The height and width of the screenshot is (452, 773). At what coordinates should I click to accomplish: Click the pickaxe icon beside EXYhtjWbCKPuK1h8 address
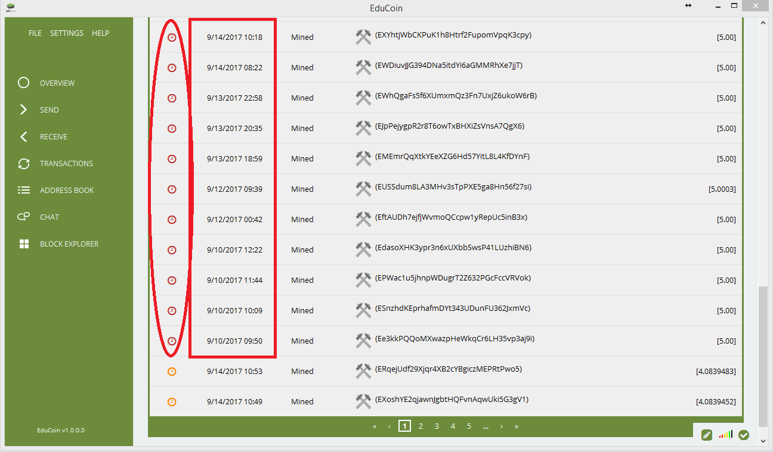(363, 37)
